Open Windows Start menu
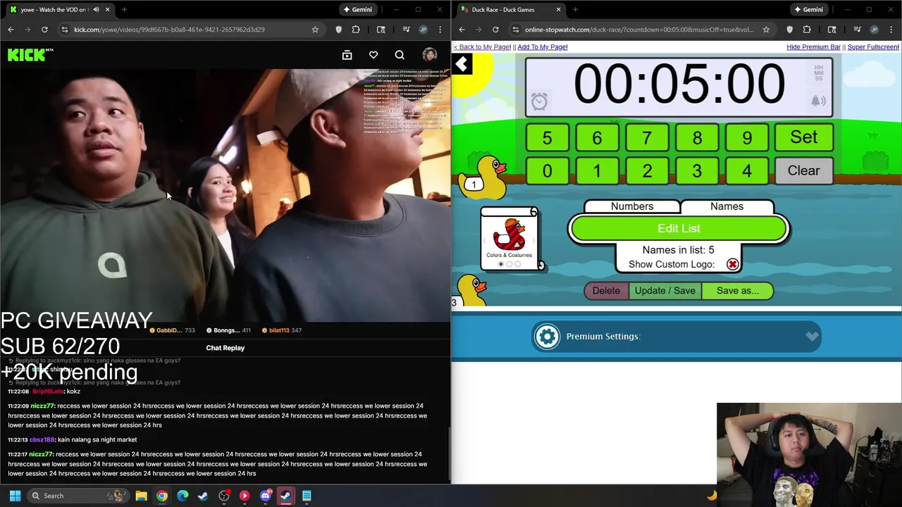The image size is (902, 507). 15,496
